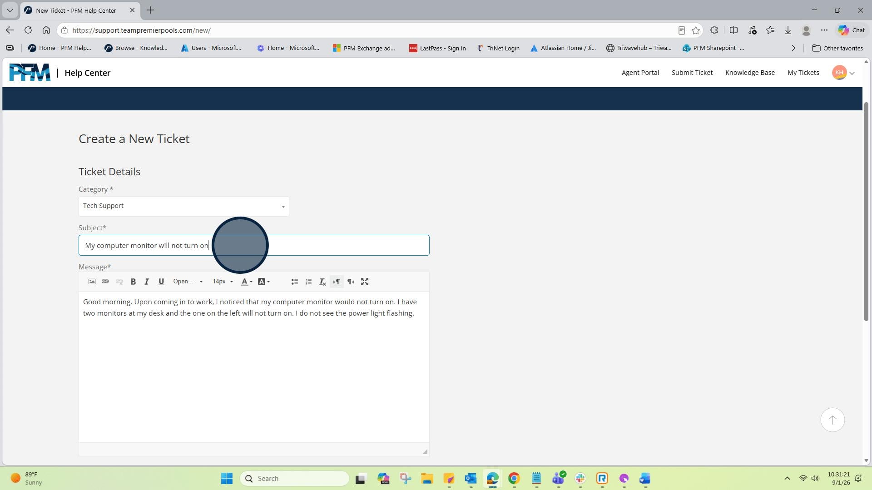Click the Submit Ticket link
The image size is (872, 490).
(x=692, y=73)
